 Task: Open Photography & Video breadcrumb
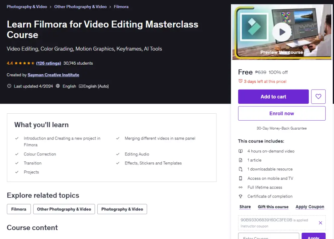point(27,7)
